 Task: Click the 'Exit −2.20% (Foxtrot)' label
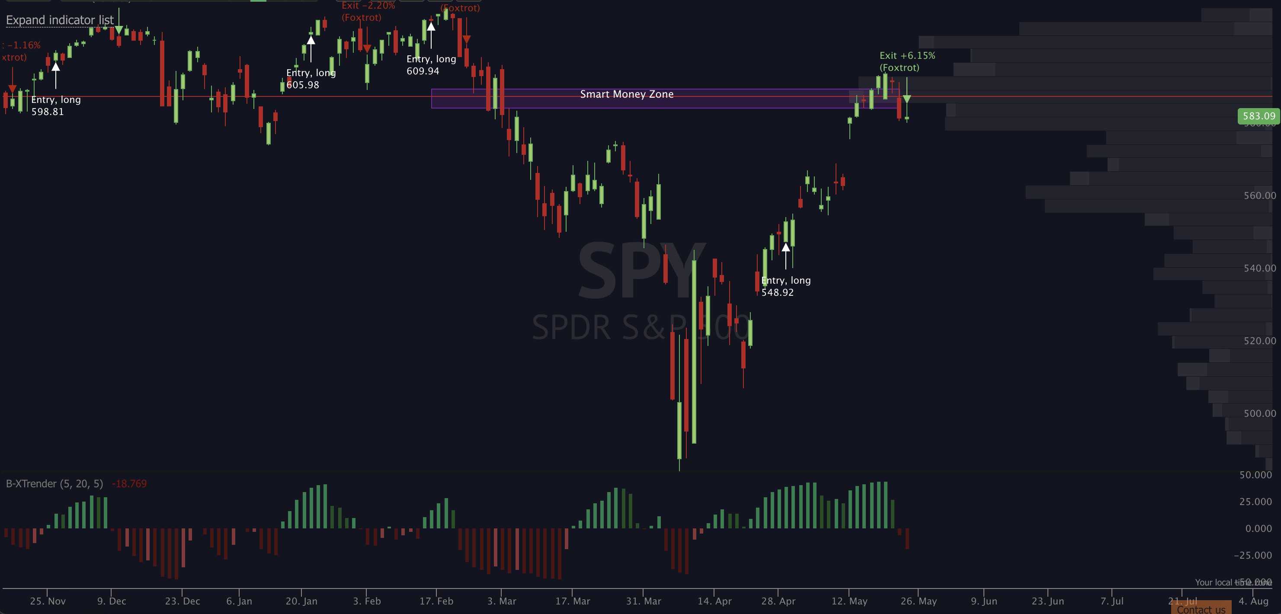368,11
